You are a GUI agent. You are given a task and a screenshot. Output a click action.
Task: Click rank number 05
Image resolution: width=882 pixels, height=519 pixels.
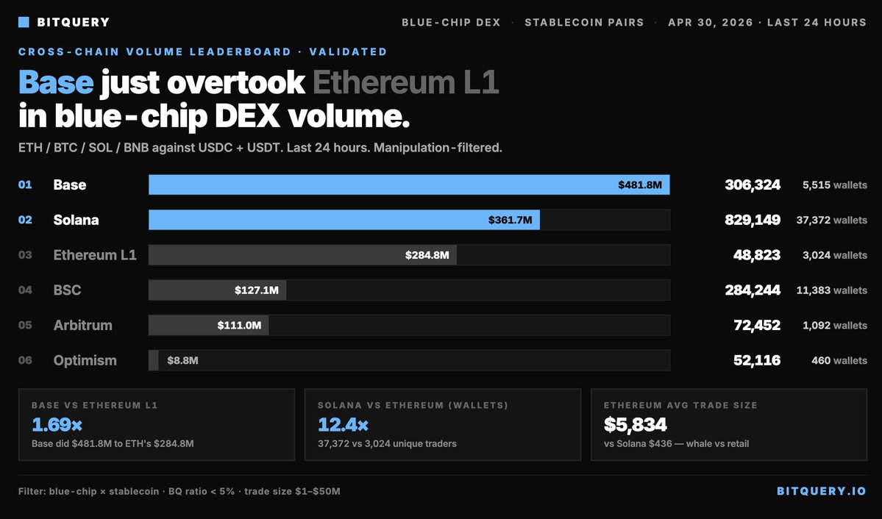[25, 325]
